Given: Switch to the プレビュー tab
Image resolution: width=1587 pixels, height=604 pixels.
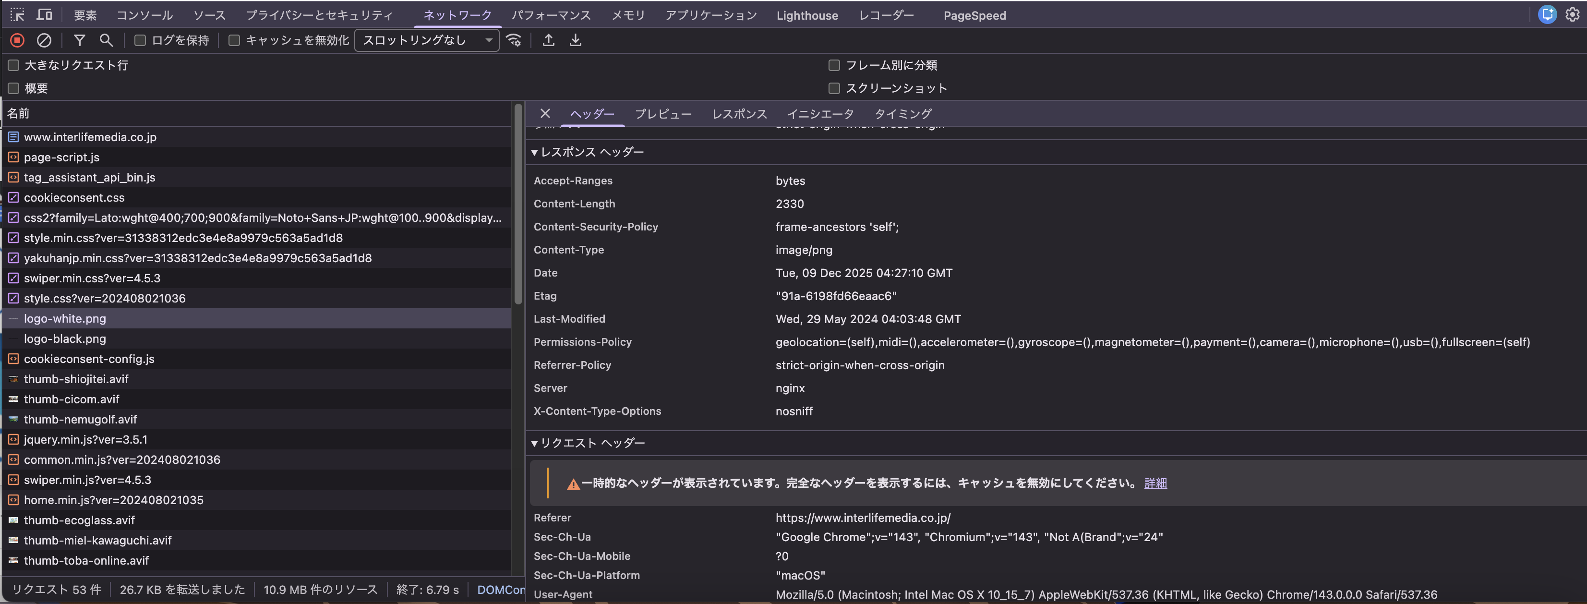Looking at the screenshot, I should tap(663, 113).
